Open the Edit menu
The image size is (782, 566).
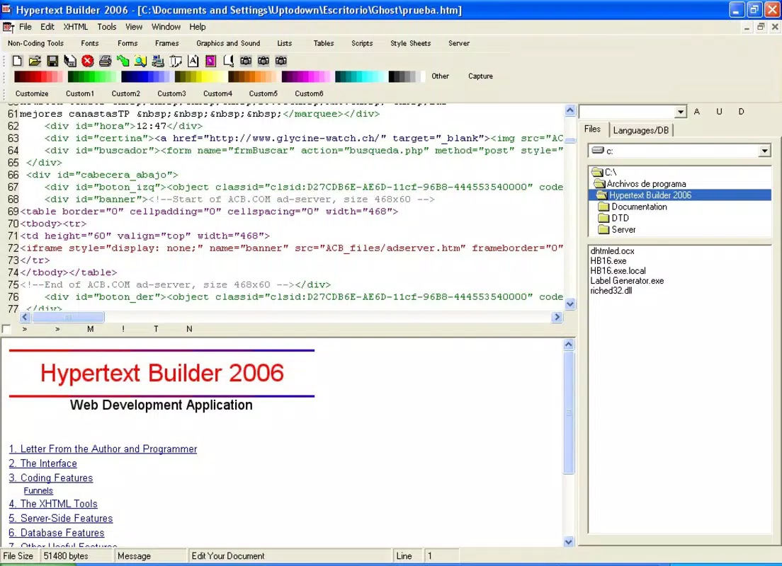pyautogui.click(x=47, y=27)
